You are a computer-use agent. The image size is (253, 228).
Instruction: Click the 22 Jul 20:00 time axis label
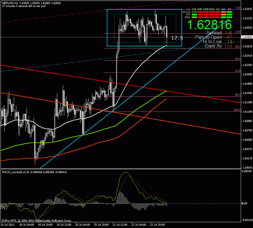[x=157, y=225]
